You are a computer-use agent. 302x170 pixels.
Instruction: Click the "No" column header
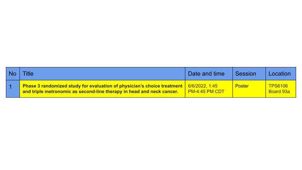tap(13, 74)
